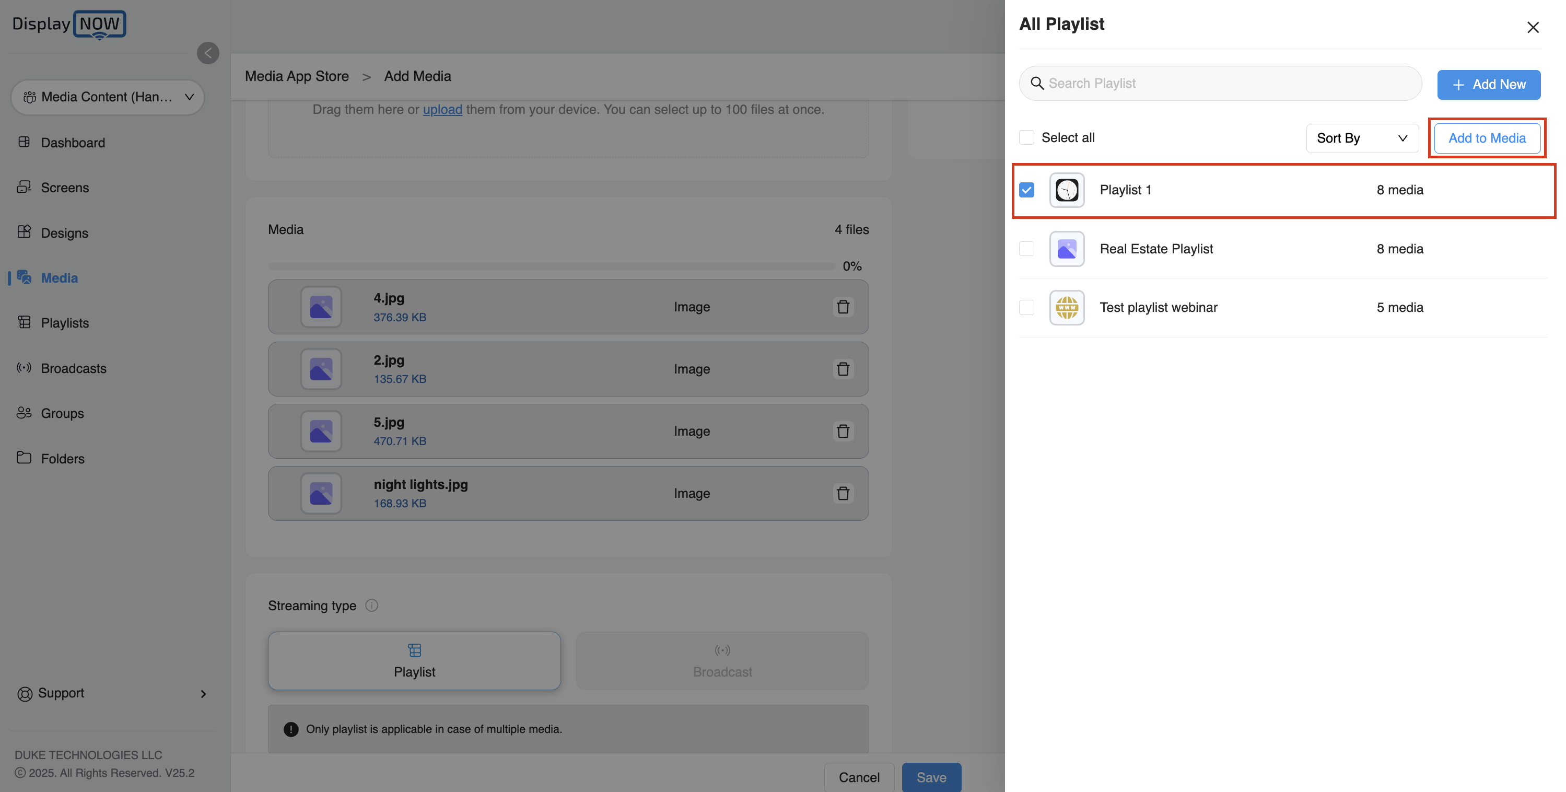Delete the 4.jpg file with trash icon
1566x792 pixels.
click(x=843, y=307)
